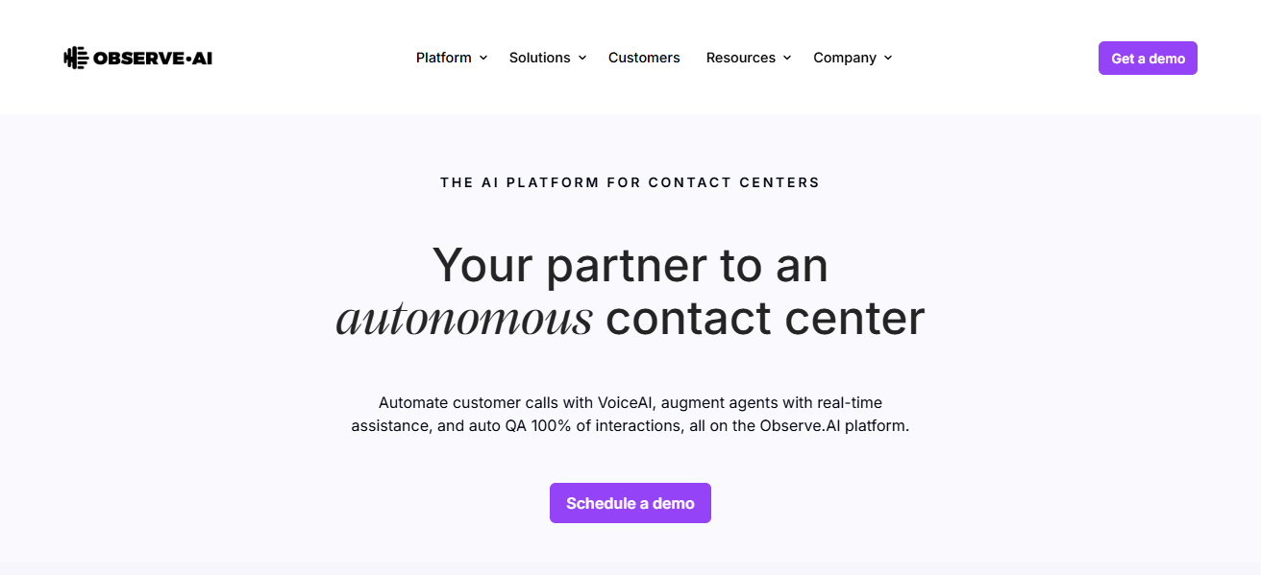Click the "Observe.AI platform" text in the description
Viewport: 1261px width, 575px height.
(834, 425)
